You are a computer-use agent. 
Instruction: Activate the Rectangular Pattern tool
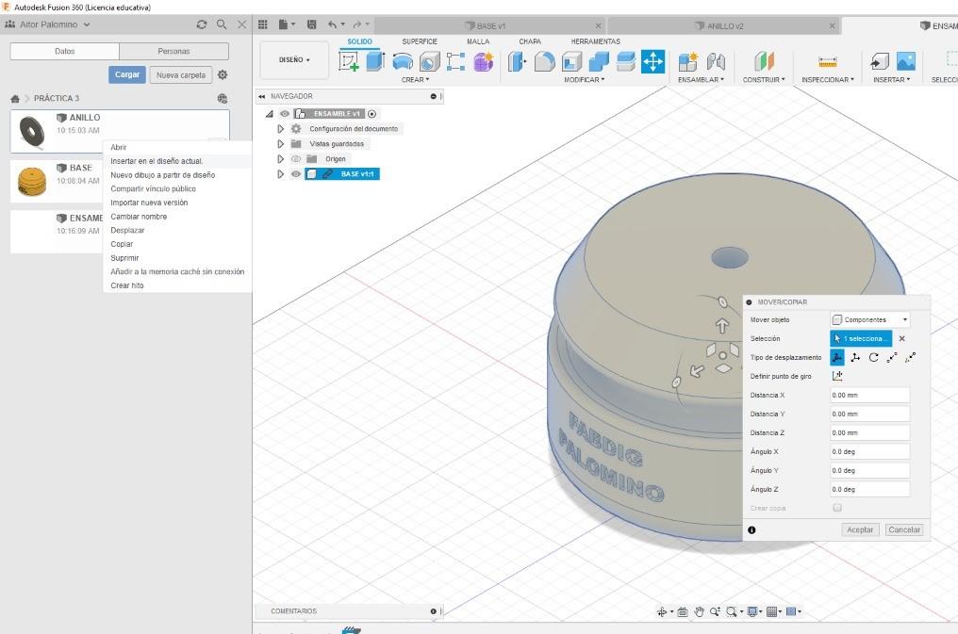tap(455, 61)
